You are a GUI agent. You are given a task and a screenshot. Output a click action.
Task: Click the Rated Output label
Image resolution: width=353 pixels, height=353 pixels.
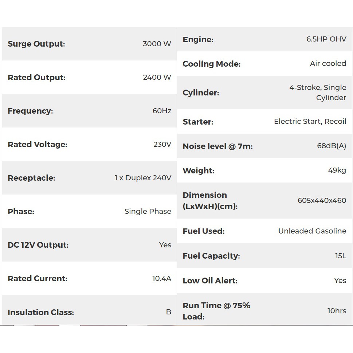pos(36,78)
